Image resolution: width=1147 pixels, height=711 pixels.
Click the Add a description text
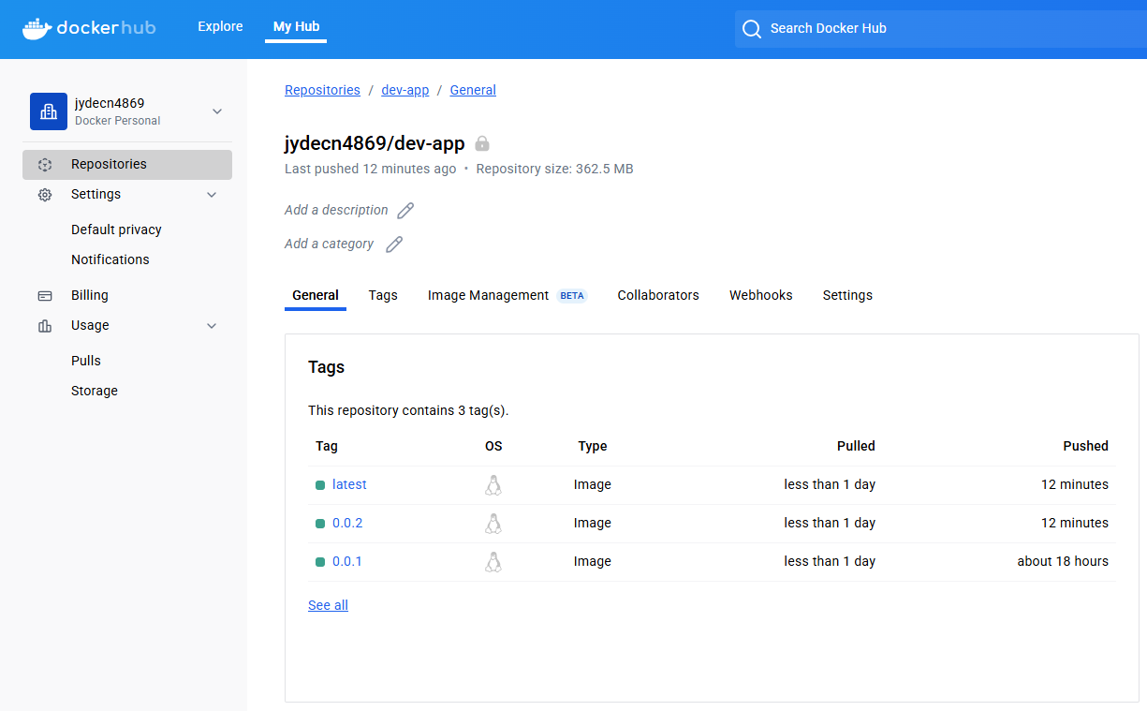tap(336, 210)
